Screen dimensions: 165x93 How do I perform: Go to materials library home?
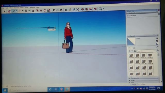[135, 51]
